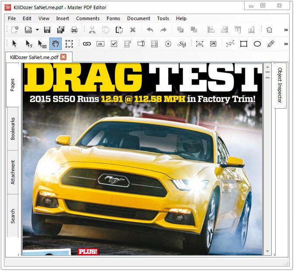Open the Attachment side panel tab
The width and height of the screenshot is (294, 271).
[x=13, y=172]
